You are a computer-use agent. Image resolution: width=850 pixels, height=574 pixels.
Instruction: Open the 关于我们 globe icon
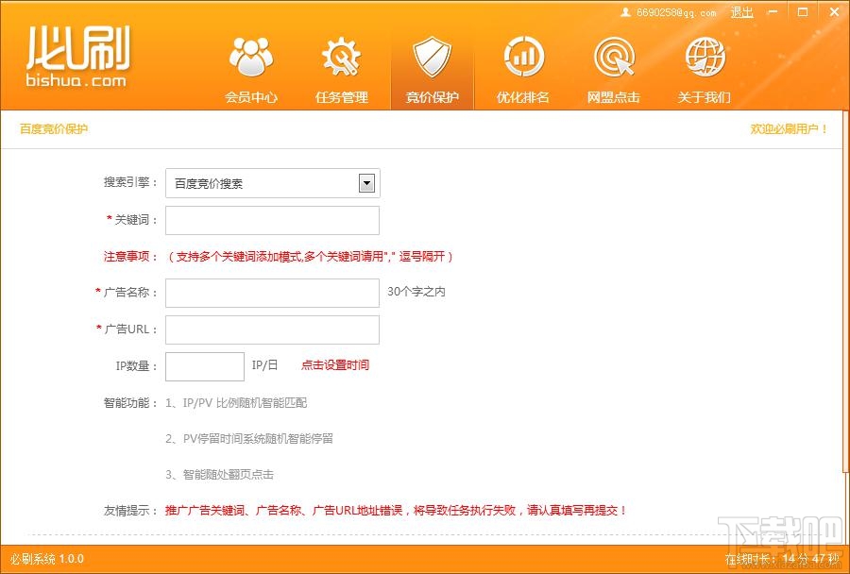click(705, 57)
